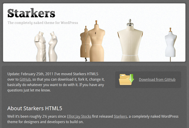Click the Update February 25th paragraph

point(56,82)
